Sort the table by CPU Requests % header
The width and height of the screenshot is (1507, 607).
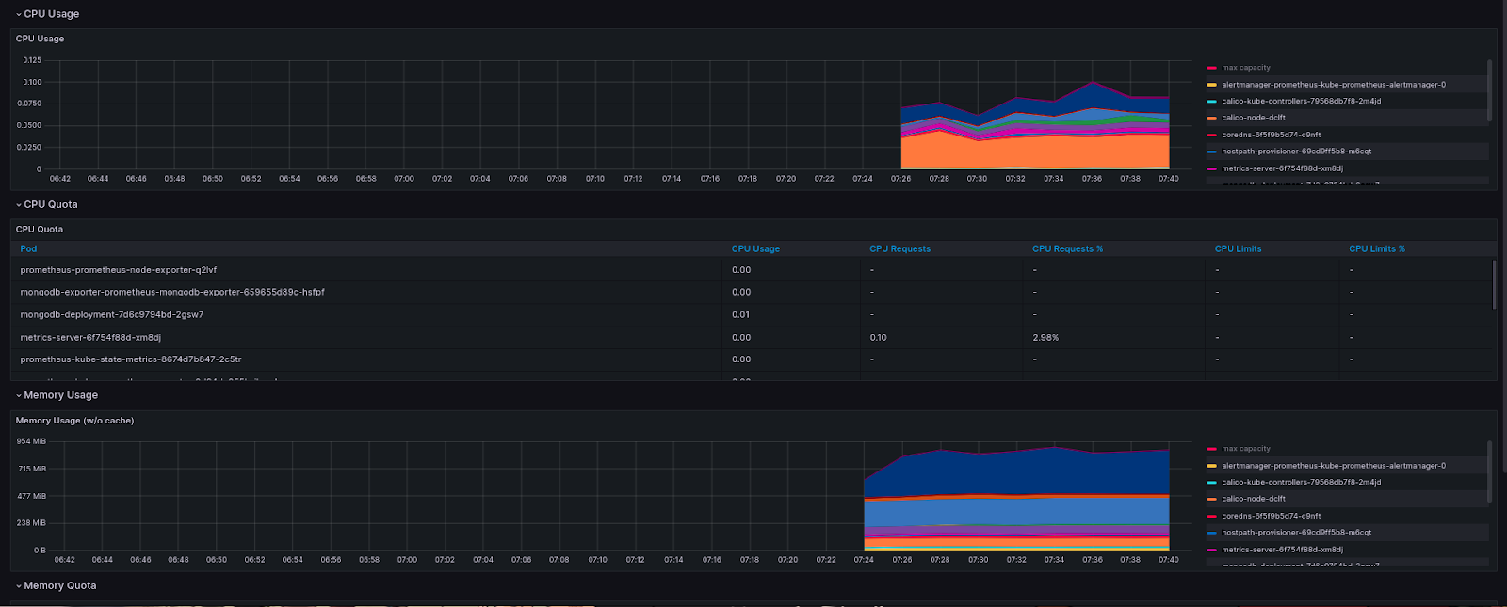click(x=1067, y=248)
